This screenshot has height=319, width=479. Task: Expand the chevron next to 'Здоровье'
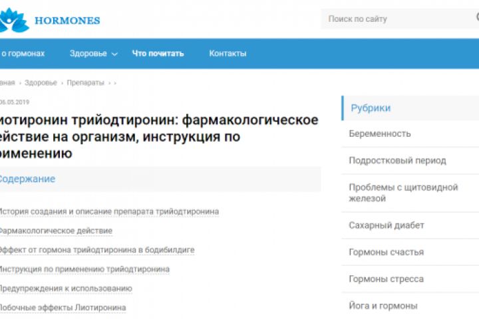point(114,54)
